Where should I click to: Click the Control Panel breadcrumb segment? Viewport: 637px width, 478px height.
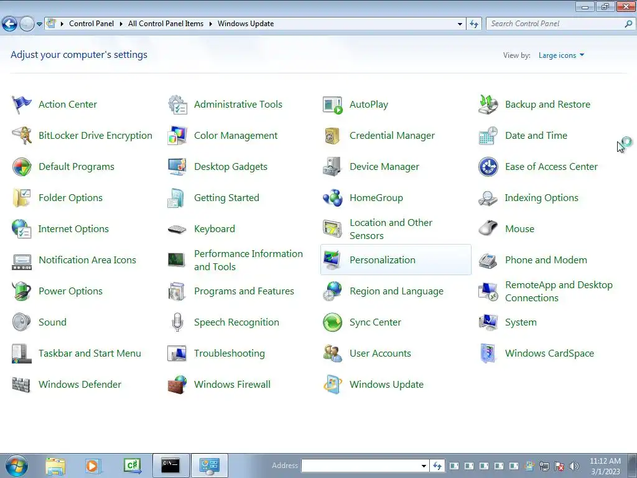point(91,24)
